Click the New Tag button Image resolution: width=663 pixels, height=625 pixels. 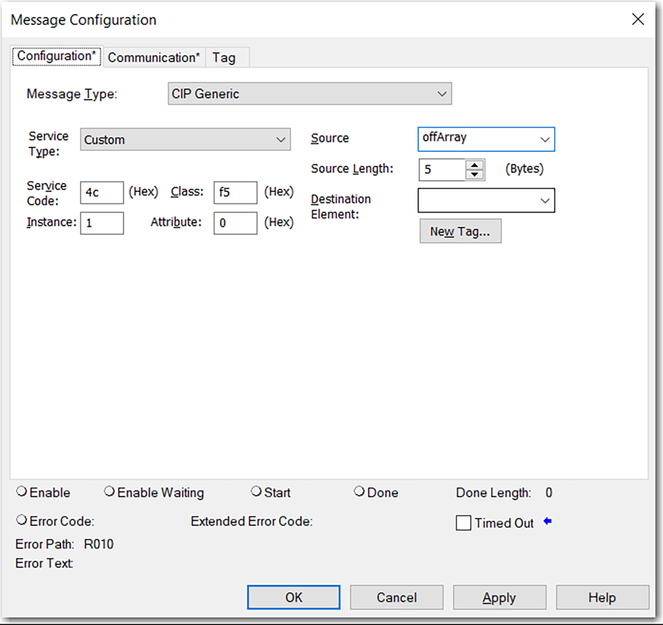460,231
